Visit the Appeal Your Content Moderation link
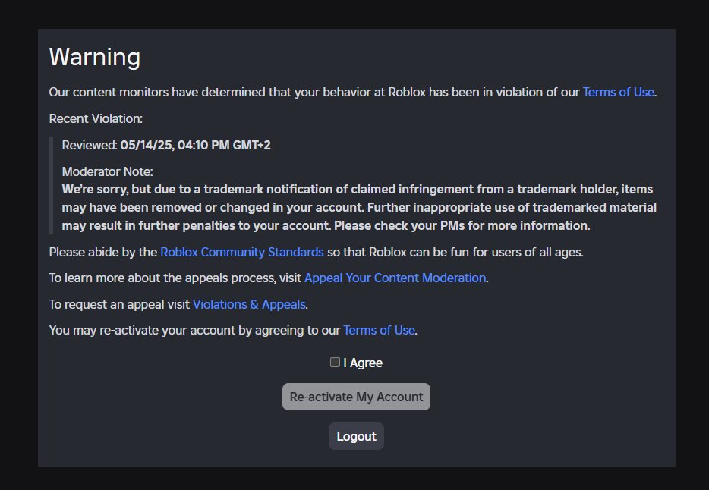 point(395,278)
